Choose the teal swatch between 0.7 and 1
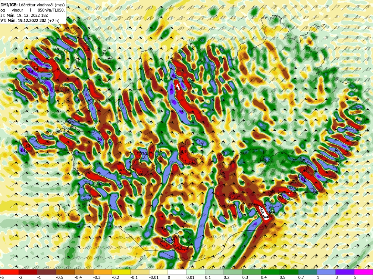Viewport: 373px width, 280px height. pyautogui.click(x=308, y=272)
